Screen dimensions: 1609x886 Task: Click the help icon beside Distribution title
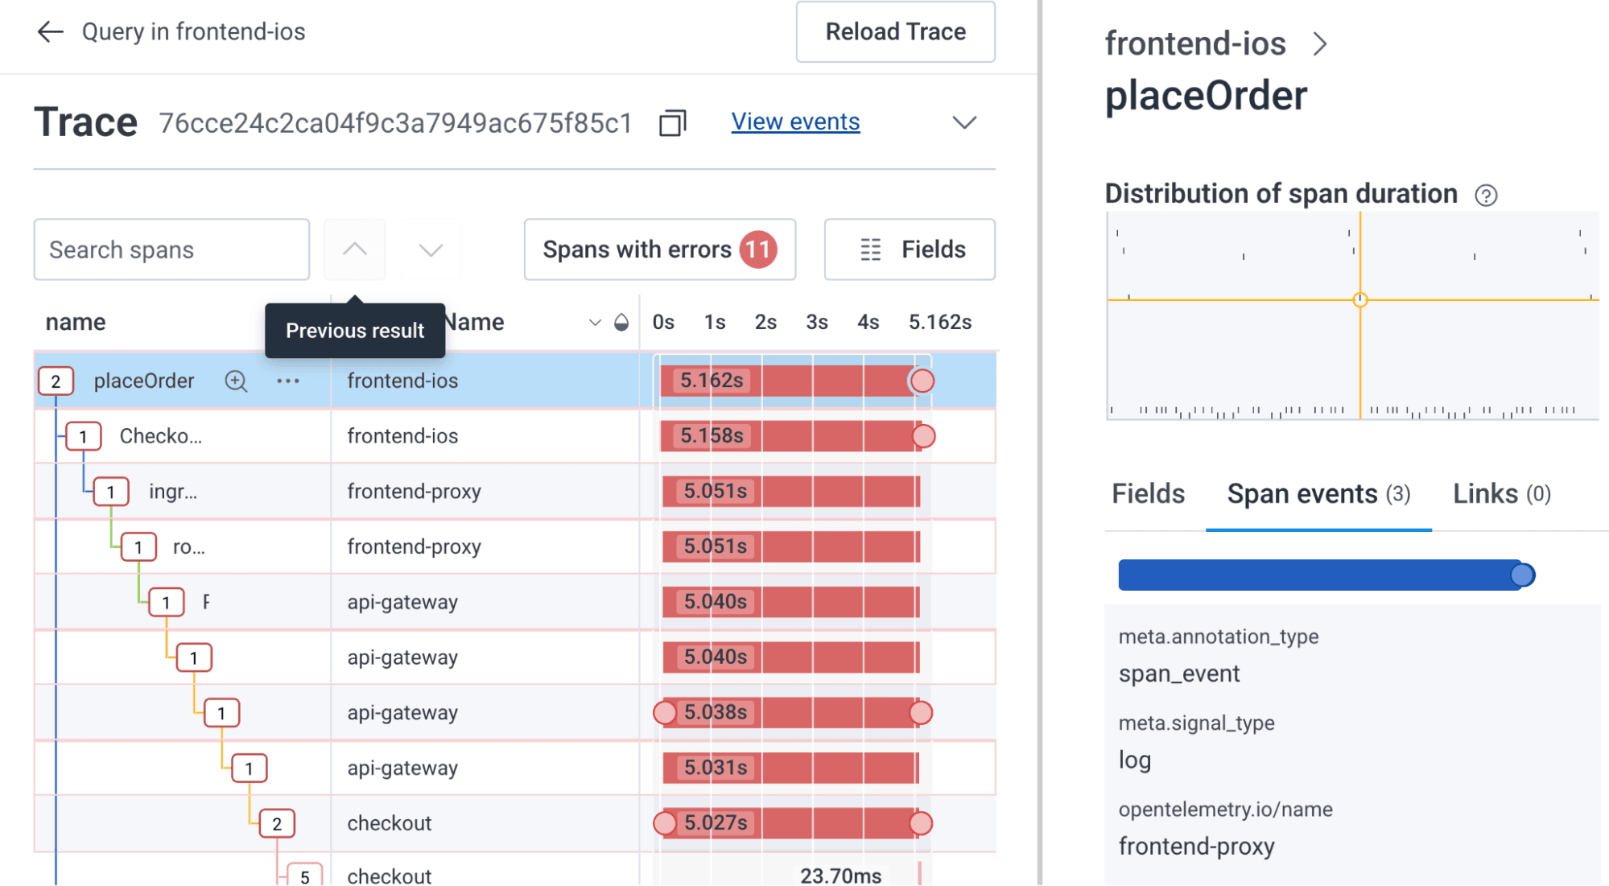[x=1486, y=196]
